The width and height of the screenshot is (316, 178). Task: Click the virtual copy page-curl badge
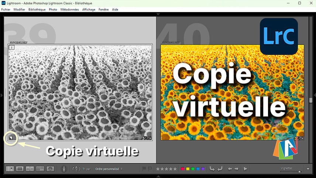point(11,138)
